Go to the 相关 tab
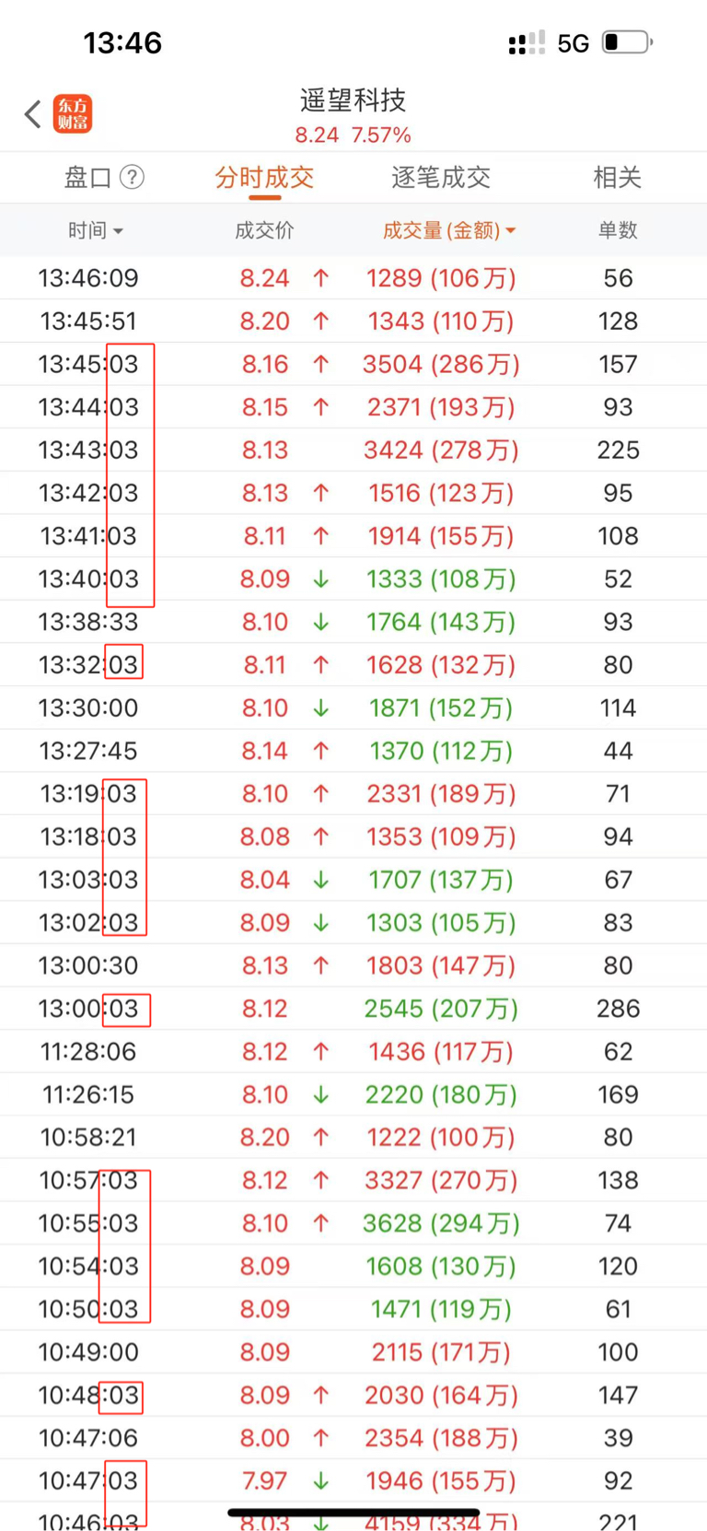Viewport: 707px width, 1531px height. pos(617,177)
